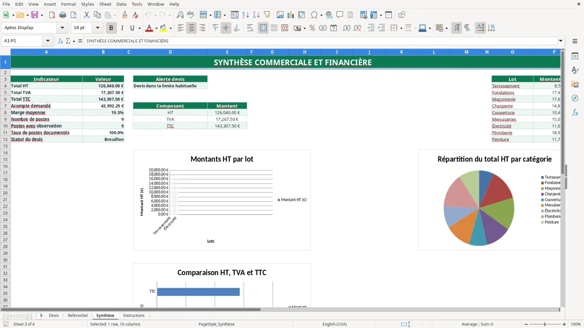Click the Sort icon

point(235,15)
